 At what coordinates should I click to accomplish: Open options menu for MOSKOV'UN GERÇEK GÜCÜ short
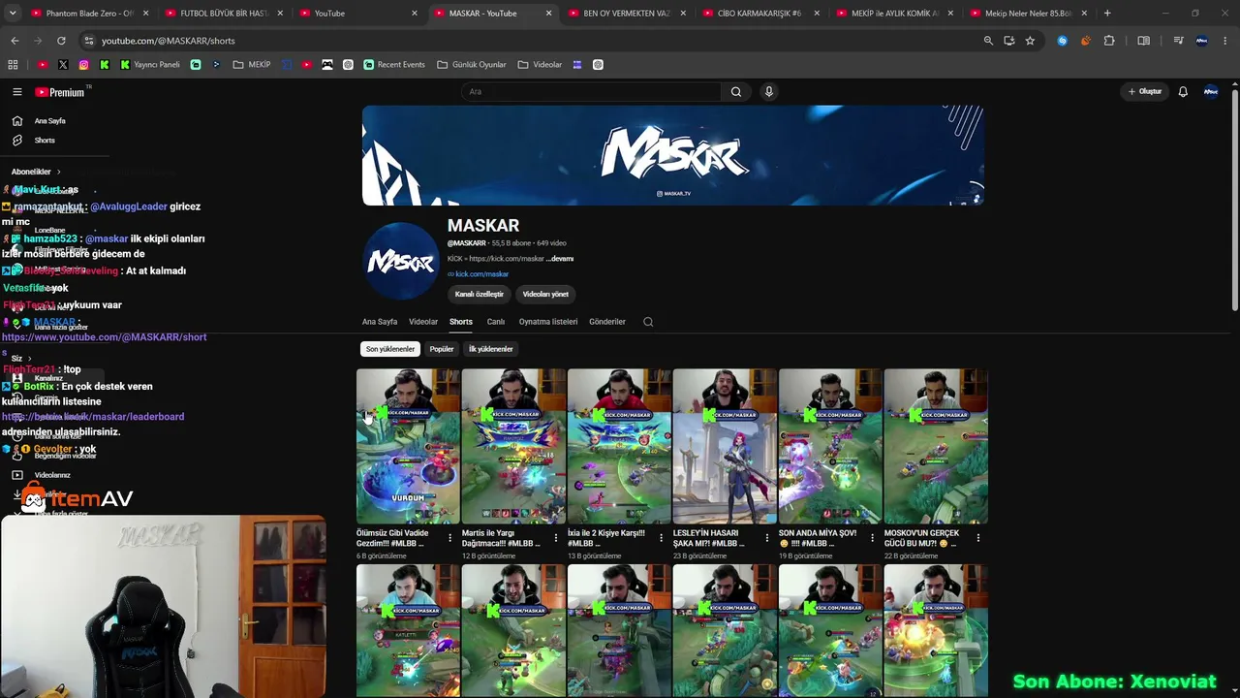coord(977,538)
